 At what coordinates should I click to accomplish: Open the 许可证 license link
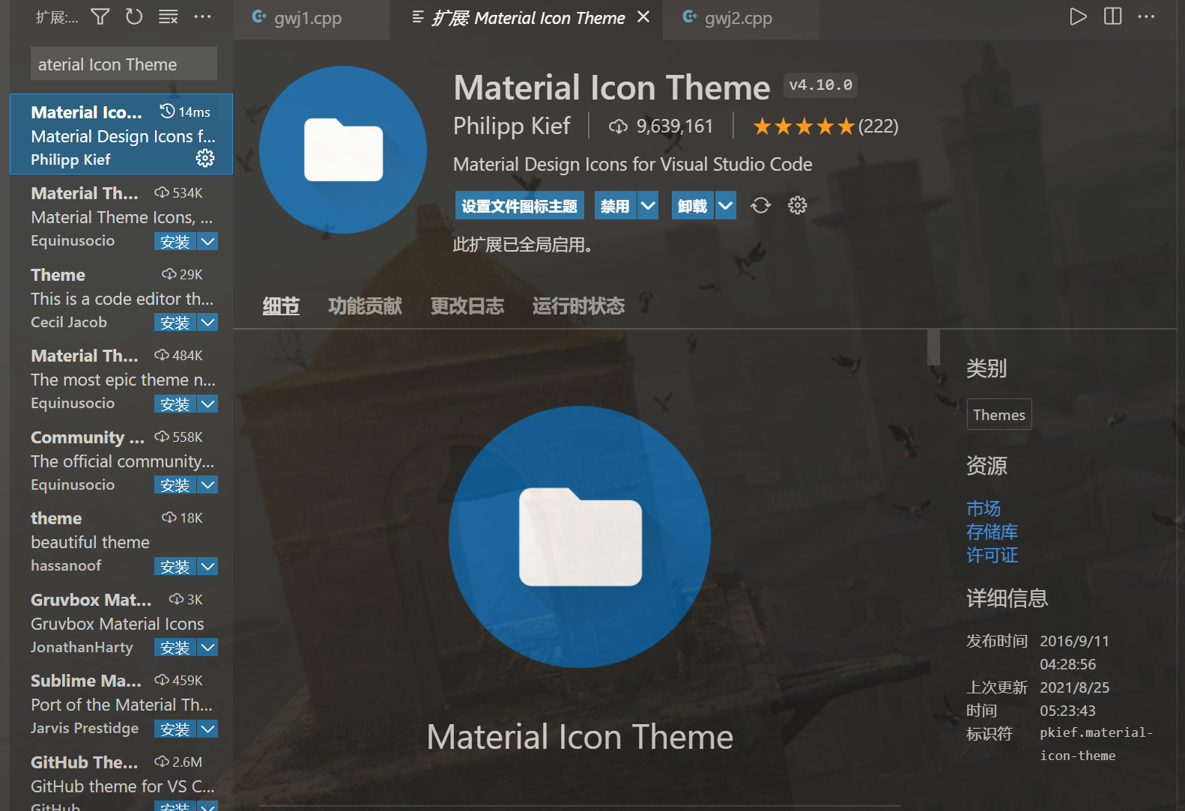tap(992, 555)
